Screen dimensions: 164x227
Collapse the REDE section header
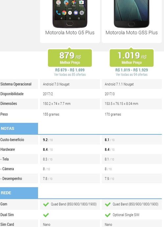pyautogui.click(x=19, y=193)
